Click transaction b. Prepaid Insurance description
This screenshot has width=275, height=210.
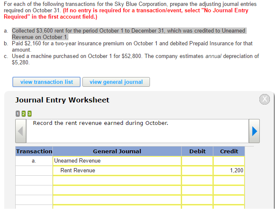pyautogui.click(x=132, y=47)
